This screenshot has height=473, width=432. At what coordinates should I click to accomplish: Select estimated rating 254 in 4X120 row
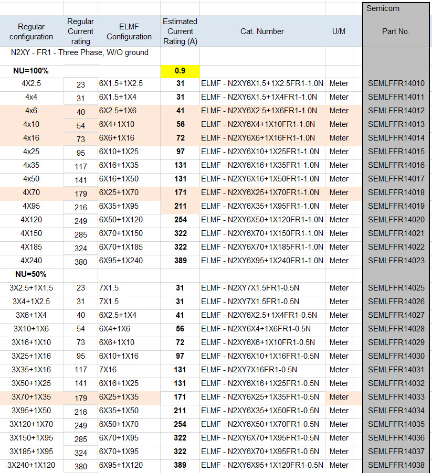pos(180,220)
